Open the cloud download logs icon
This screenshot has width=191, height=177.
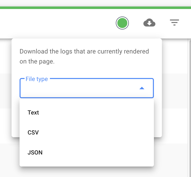point(149,22)
